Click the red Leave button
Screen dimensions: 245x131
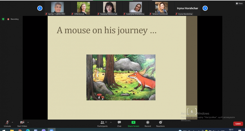(x=238, y=124)
